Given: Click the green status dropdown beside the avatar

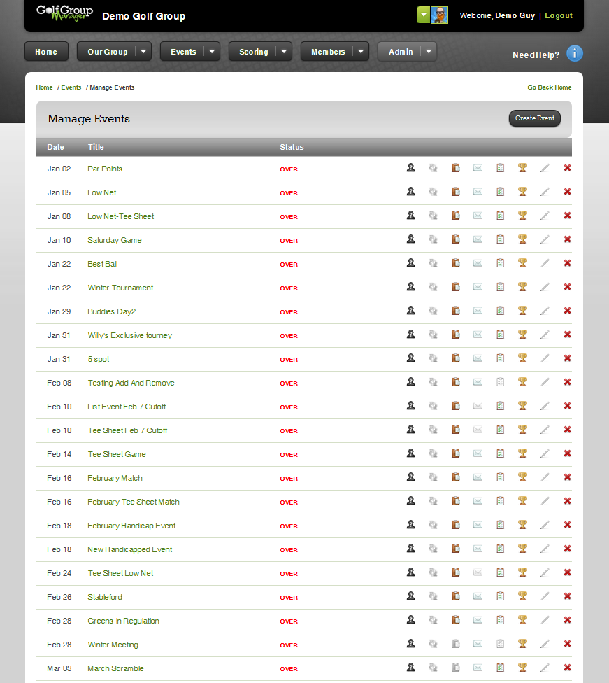Looking at the screenshot, I should coord(423,14).
